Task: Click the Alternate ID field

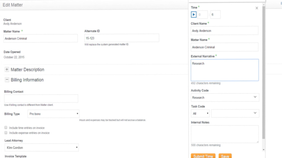Action: click(x=122, y=38)
